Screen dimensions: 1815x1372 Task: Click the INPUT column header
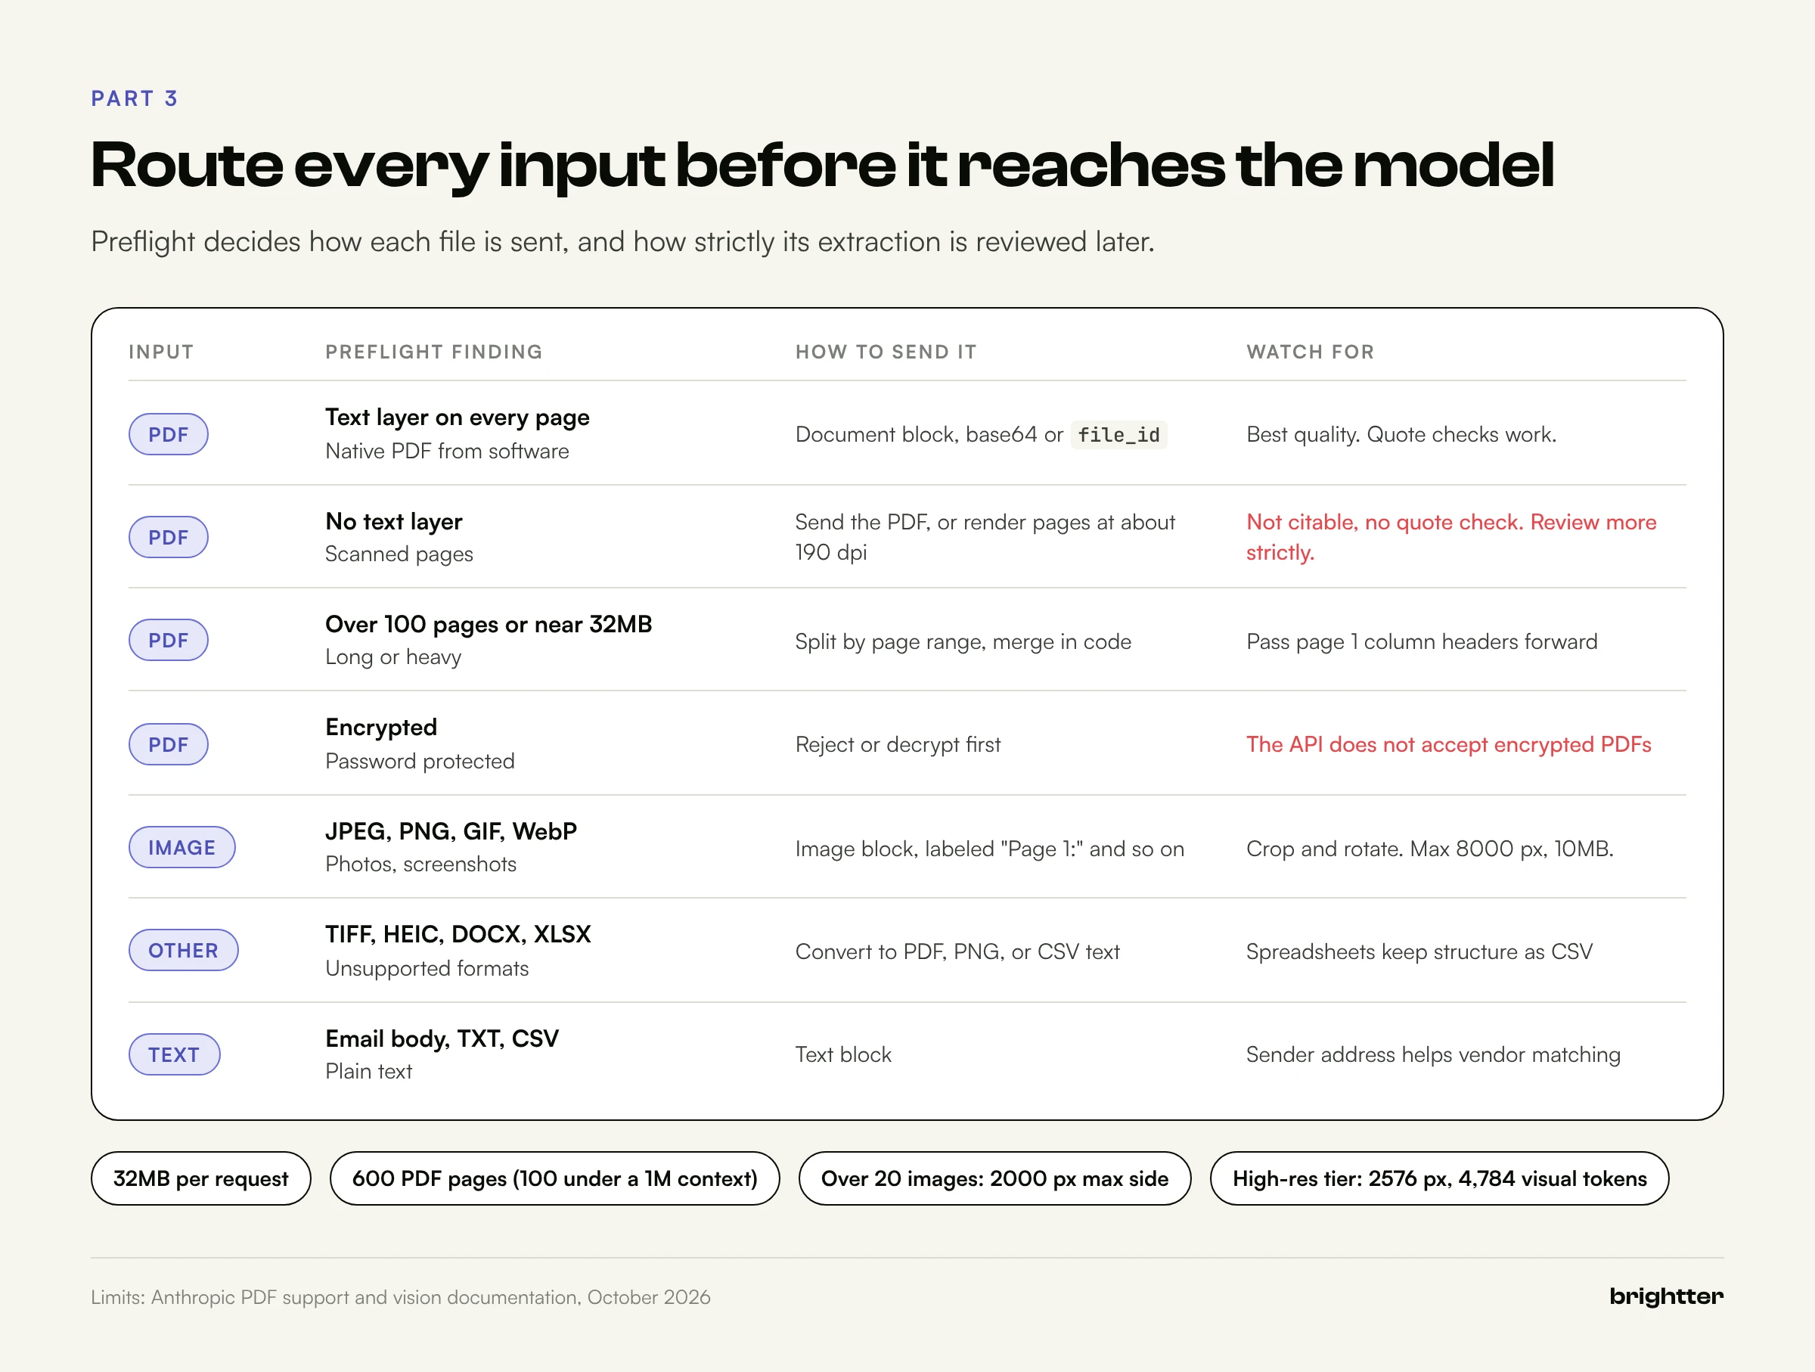[162, 352]
